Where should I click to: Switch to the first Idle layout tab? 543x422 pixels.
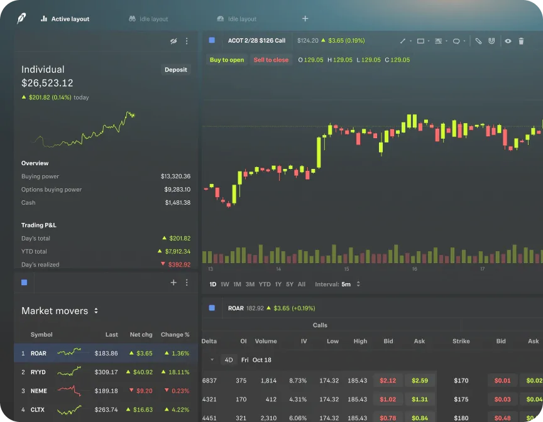coord(148,19)
